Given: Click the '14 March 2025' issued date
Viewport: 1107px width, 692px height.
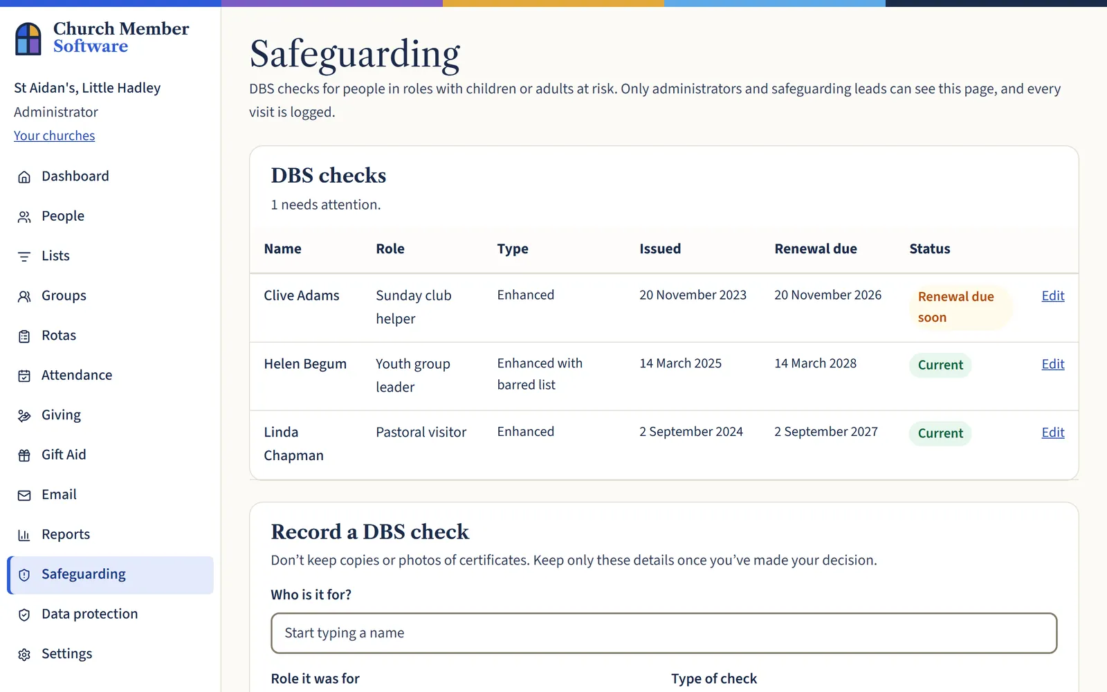Looking at the screenshot, I should pos(681,363).
